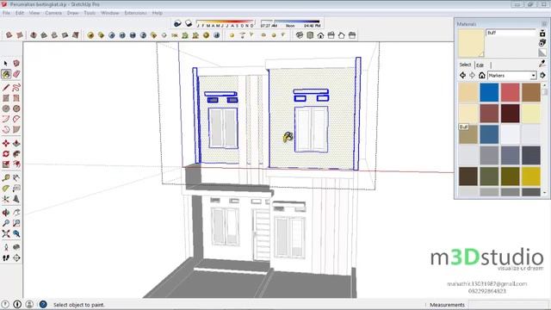The height and width of the screenshot is (310, 551).
Task: Choose the Freehand drawing tool
Action: pos(16,88)
